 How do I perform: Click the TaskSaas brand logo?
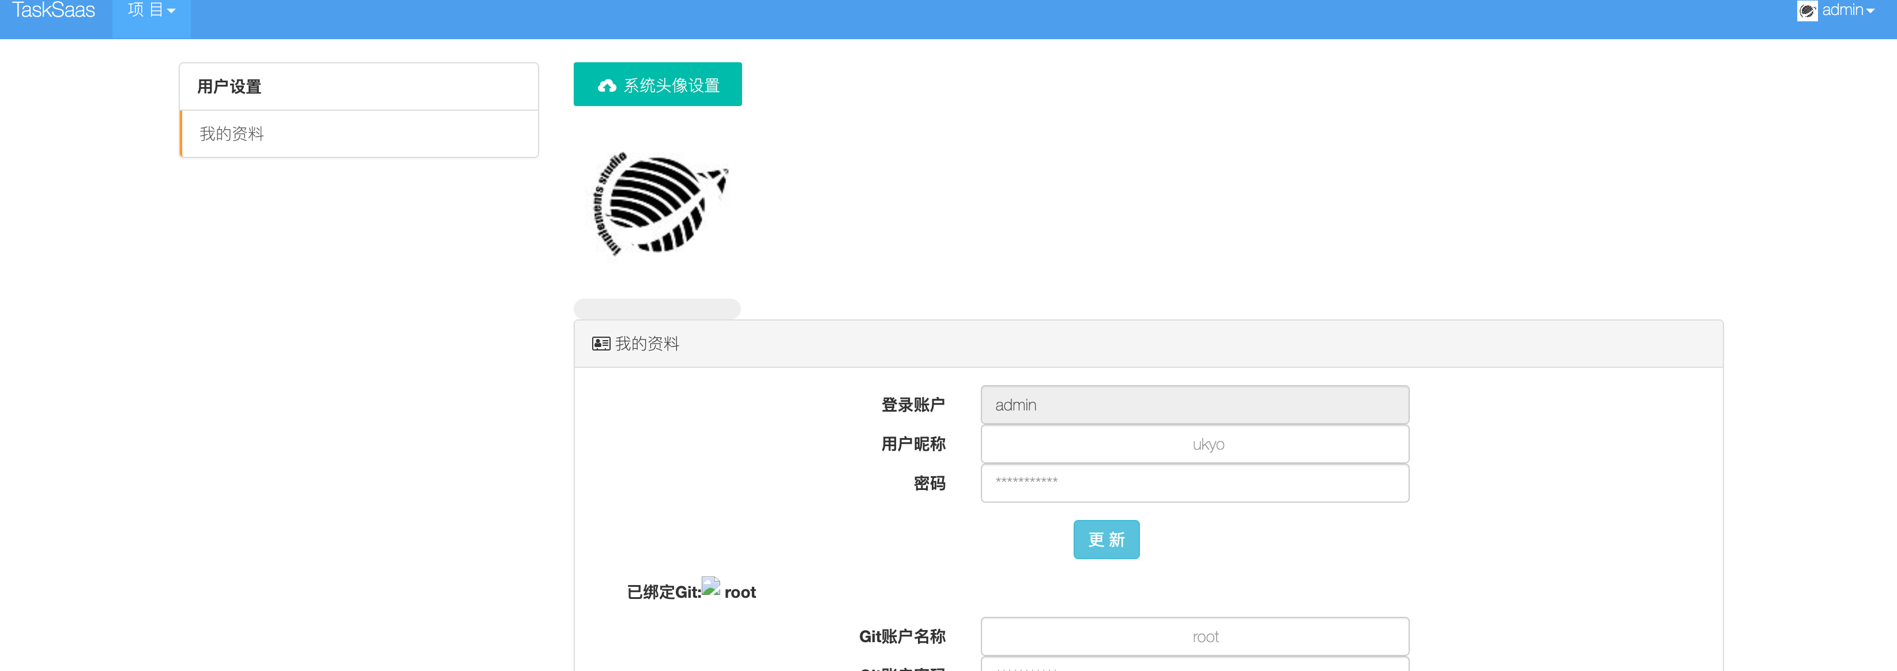[x=53, y=11]
